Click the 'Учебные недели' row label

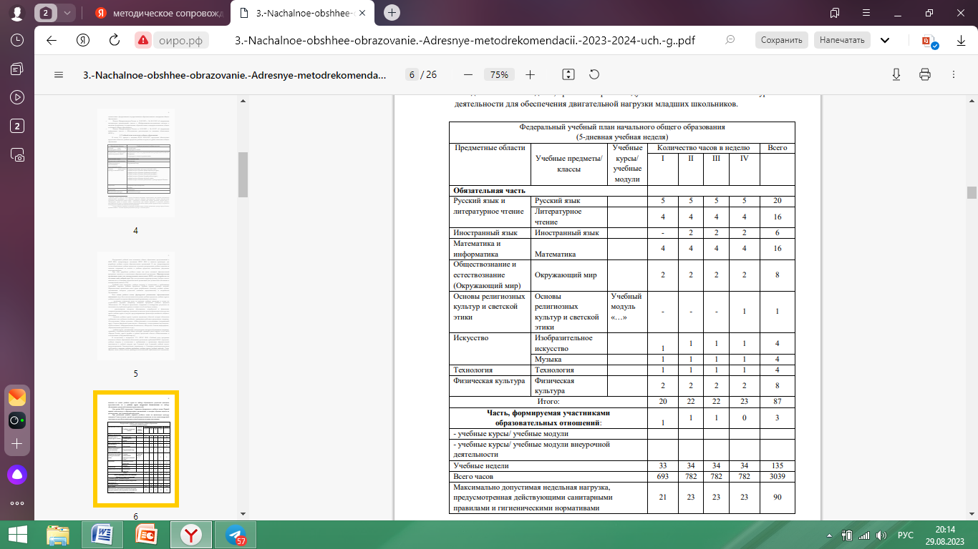click(x=481, y=465)
